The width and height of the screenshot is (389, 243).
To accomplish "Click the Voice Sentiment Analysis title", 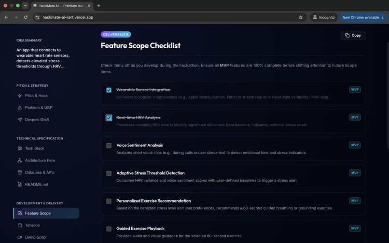I will [x=139, y=145].
